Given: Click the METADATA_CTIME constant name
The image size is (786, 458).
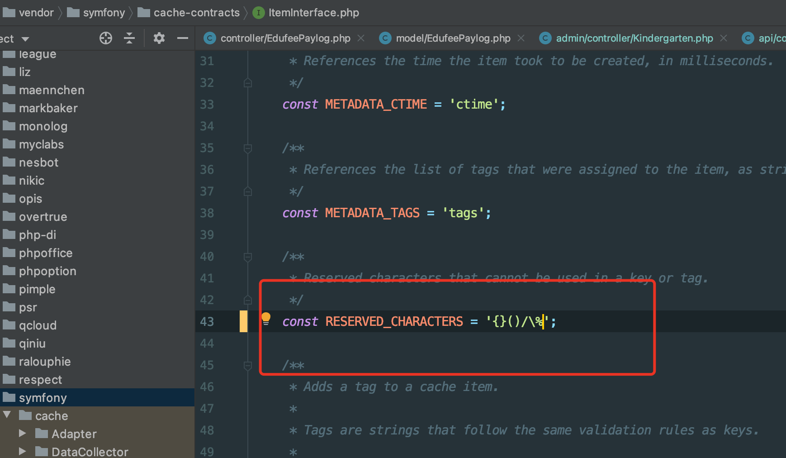Looking at the screenshot, I should [x=376, y=104].
